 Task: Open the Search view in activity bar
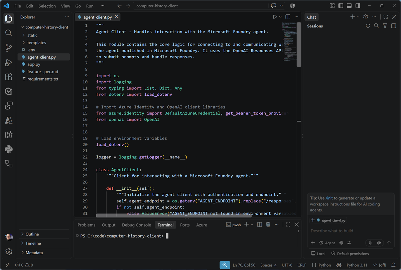click(9, 33)
